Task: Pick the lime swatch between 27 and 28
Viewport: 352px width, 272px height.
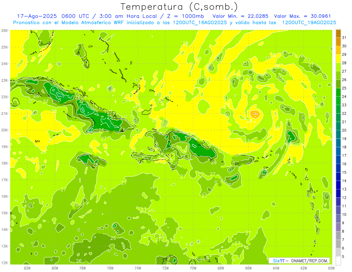Action: click(x=338, y=67)
